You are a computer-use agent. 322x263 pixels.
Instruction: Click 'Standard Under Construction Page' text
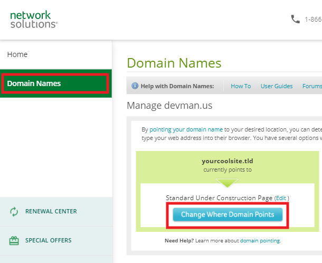[x=219, y=198]
